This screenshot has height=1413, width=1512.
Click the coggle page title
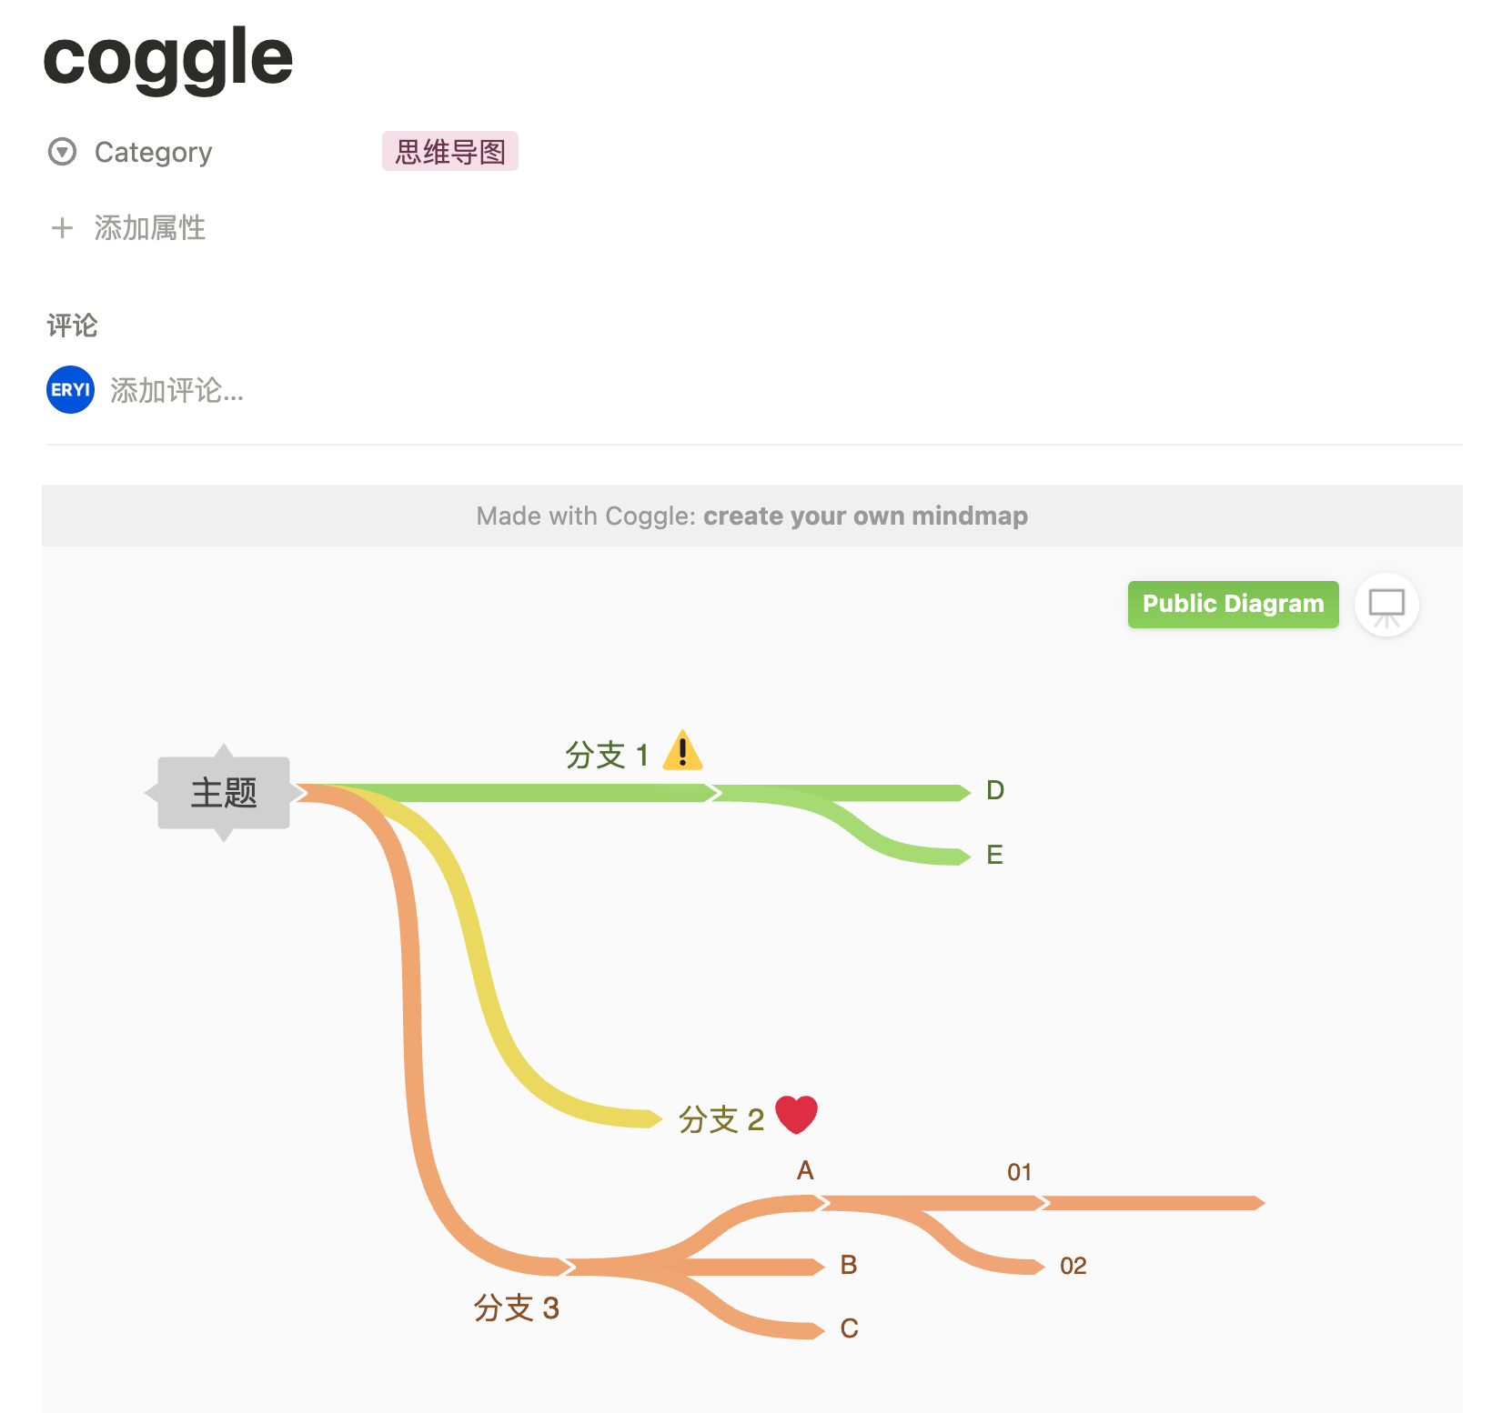coord(168,57)
